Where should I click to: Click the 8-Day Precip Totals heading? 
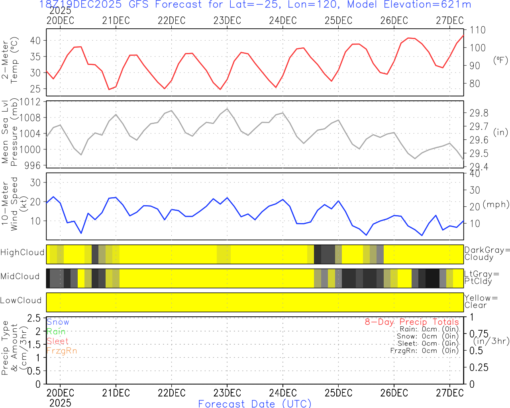pyautogui.click(x=412, y=322)
